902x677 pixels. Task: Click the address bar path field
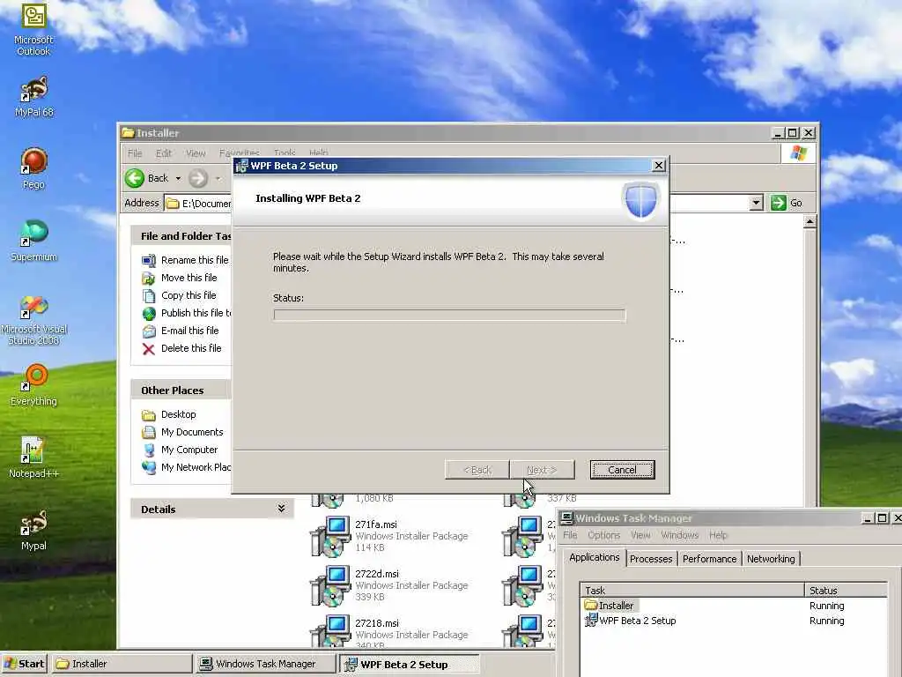pyautogui.click(x=198, y=203)
